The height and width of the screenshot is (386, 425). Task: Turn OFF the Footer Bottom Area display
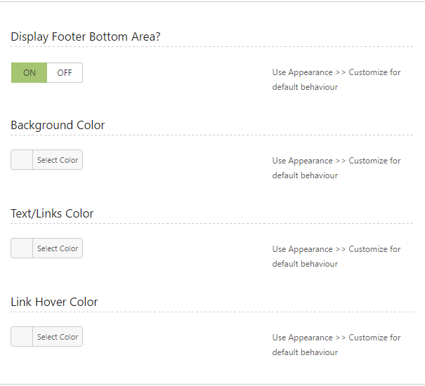(65, 73)
